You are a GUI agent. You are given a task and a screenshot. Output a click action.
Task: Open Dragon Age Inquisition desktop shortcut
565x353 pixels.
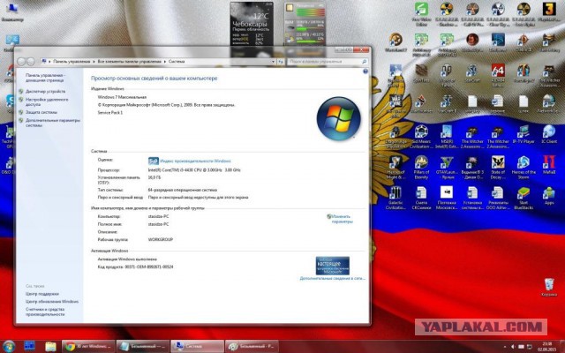click(395, 137)
